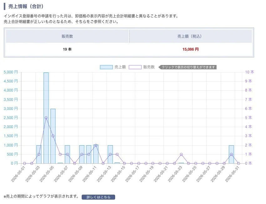This screenshot has width=266, height=204.
Task: Click the クリックで表示の切り替えができます tooltip
Action: point(187,67)
